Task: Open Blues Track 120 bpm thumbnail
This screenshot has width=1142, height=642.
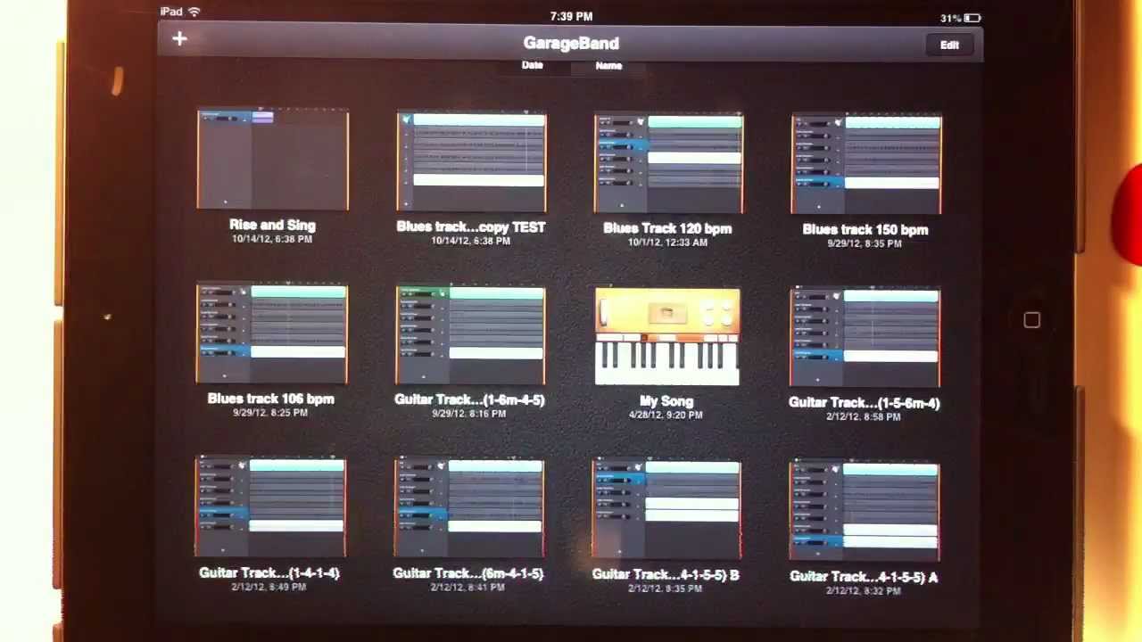Action: pos(668,164)
